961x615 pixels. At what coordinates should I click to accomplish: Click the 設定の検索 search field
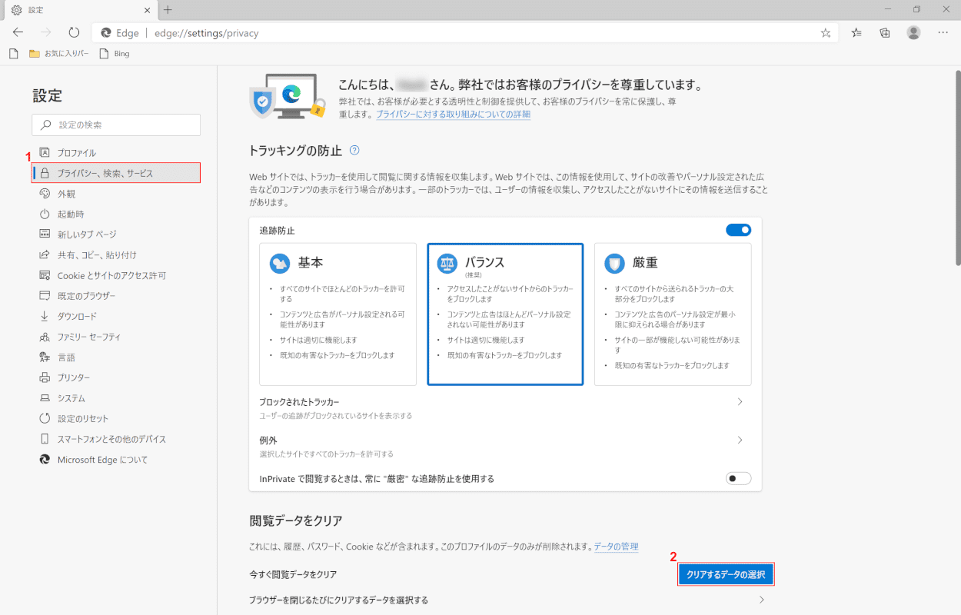[116, 125]
